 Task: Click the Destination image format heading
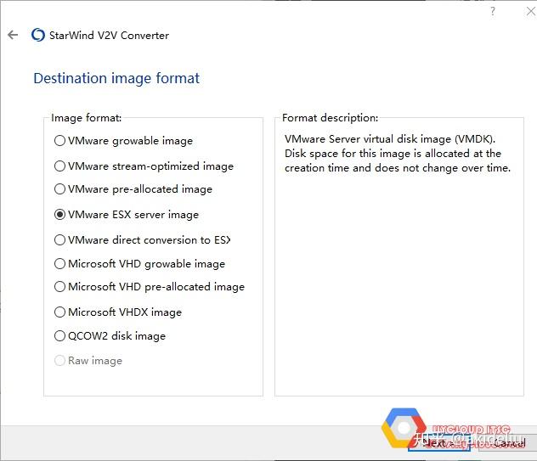pos(116,78)
